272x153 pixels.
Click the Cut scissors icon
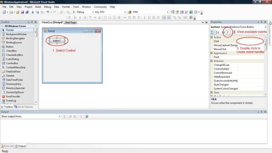pyautogui.click(x=32, y=12)
